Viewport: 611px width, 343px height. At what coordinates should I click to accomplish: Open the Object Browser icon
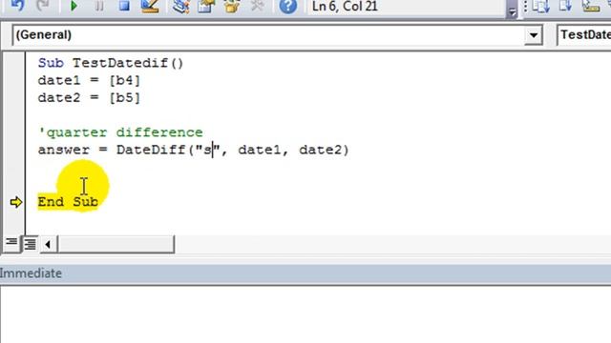tap(232, 7)
